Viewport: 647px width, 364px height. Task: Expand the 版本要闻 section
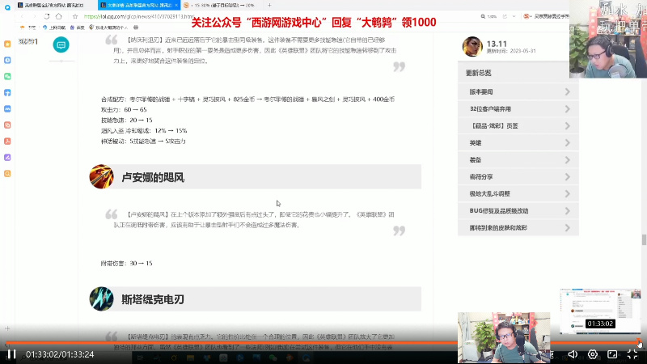[518, 91]
